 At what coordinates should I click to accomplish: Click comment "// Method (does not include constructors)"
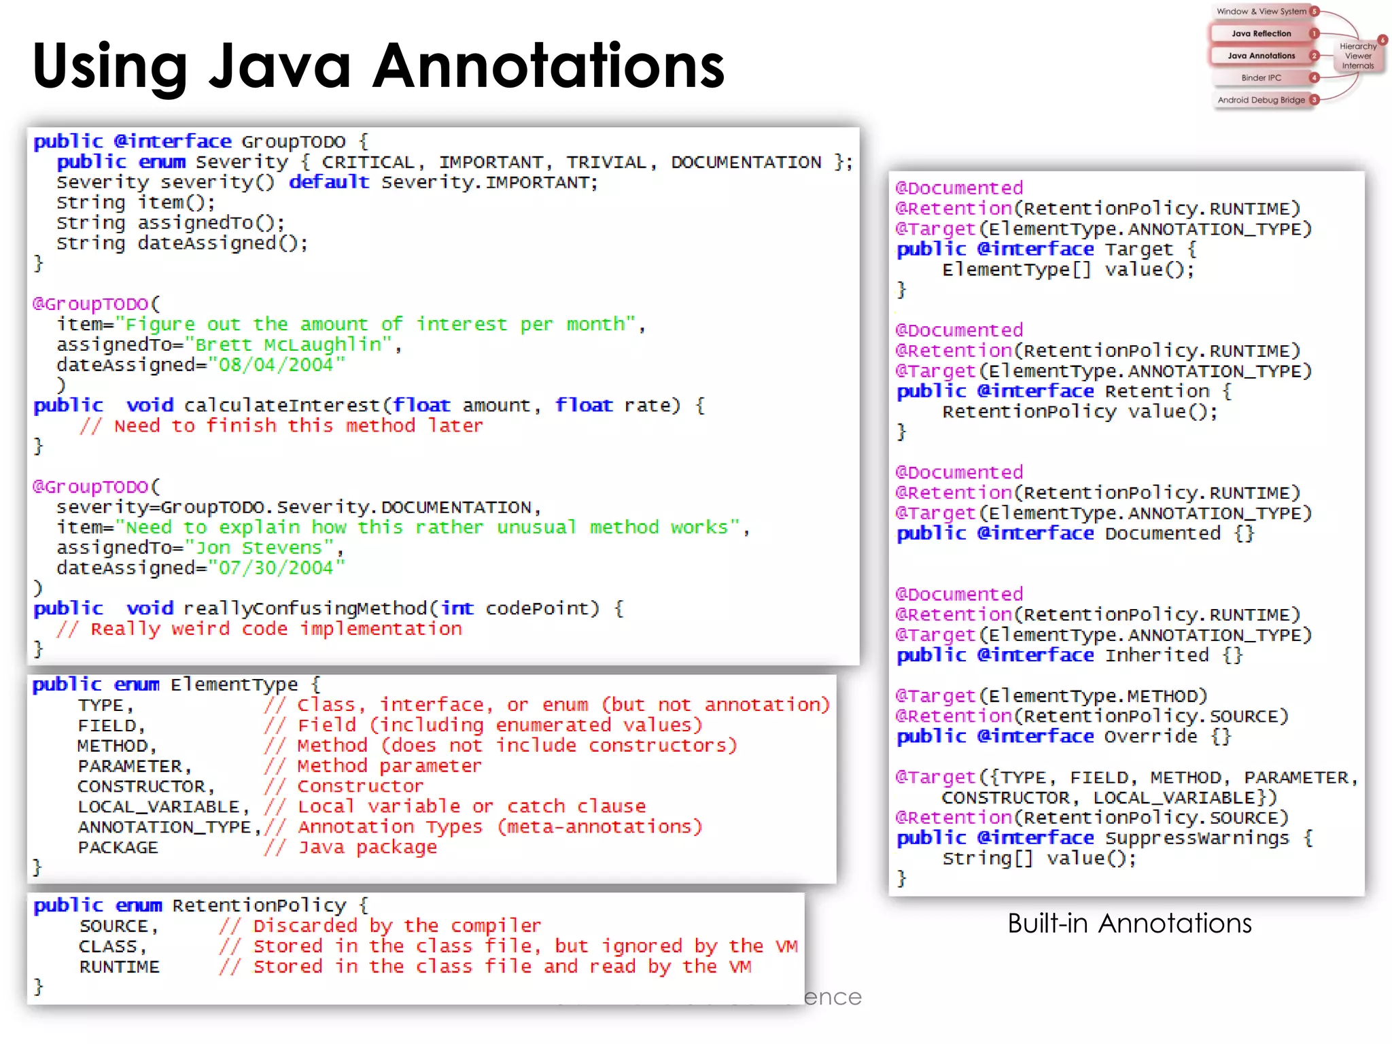[500, 746]
